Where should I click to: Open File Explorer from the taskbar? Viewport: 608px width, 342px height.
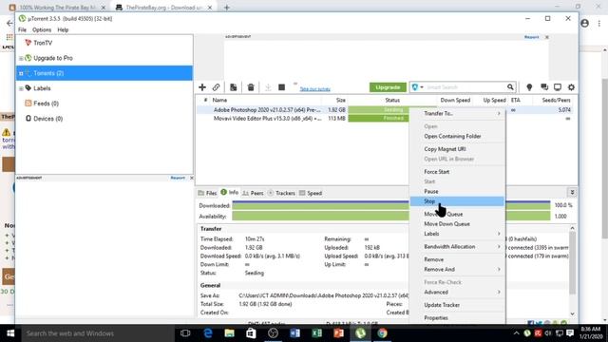[x=229, y=333]
